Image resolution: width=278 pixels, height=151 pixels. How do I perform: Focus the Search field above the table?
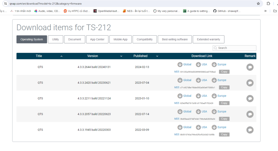234,48
